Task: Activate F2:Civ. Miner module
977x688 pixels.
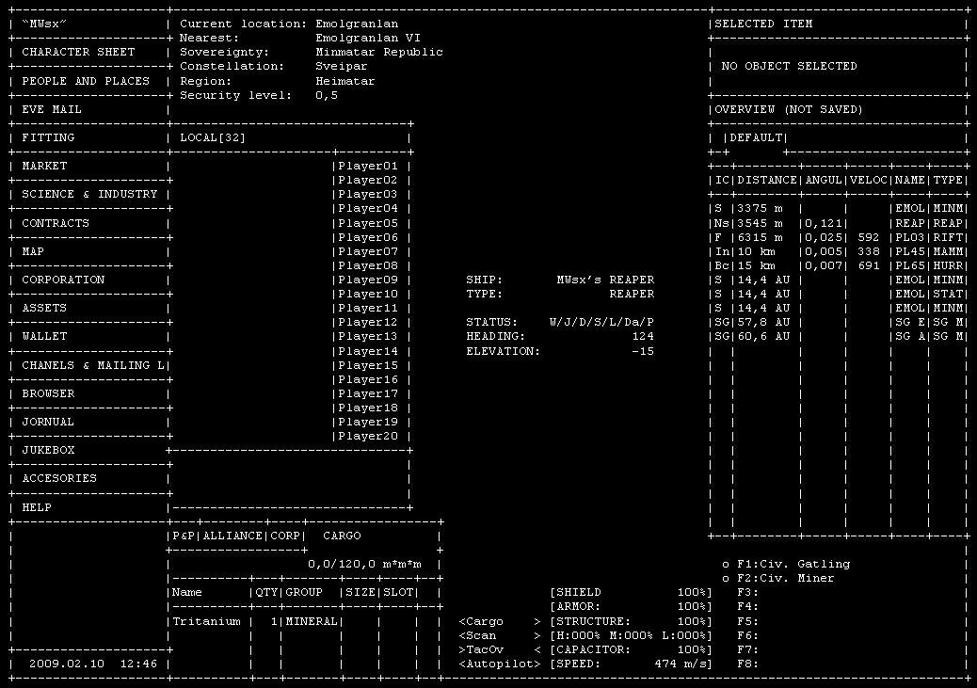Action: [x=778, y=578]
